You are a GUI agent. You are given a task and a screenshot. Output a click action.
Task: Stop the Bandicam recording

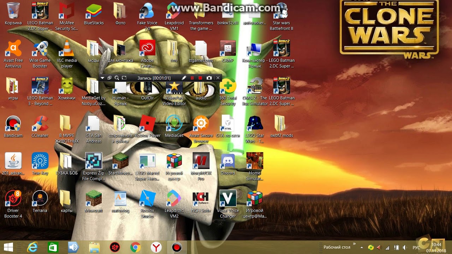(200, 78)
